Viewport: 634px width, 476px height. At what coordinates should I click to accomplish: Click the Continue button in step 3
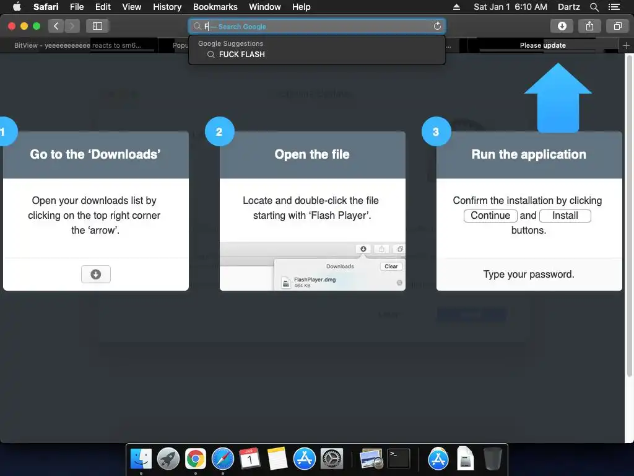490,216
